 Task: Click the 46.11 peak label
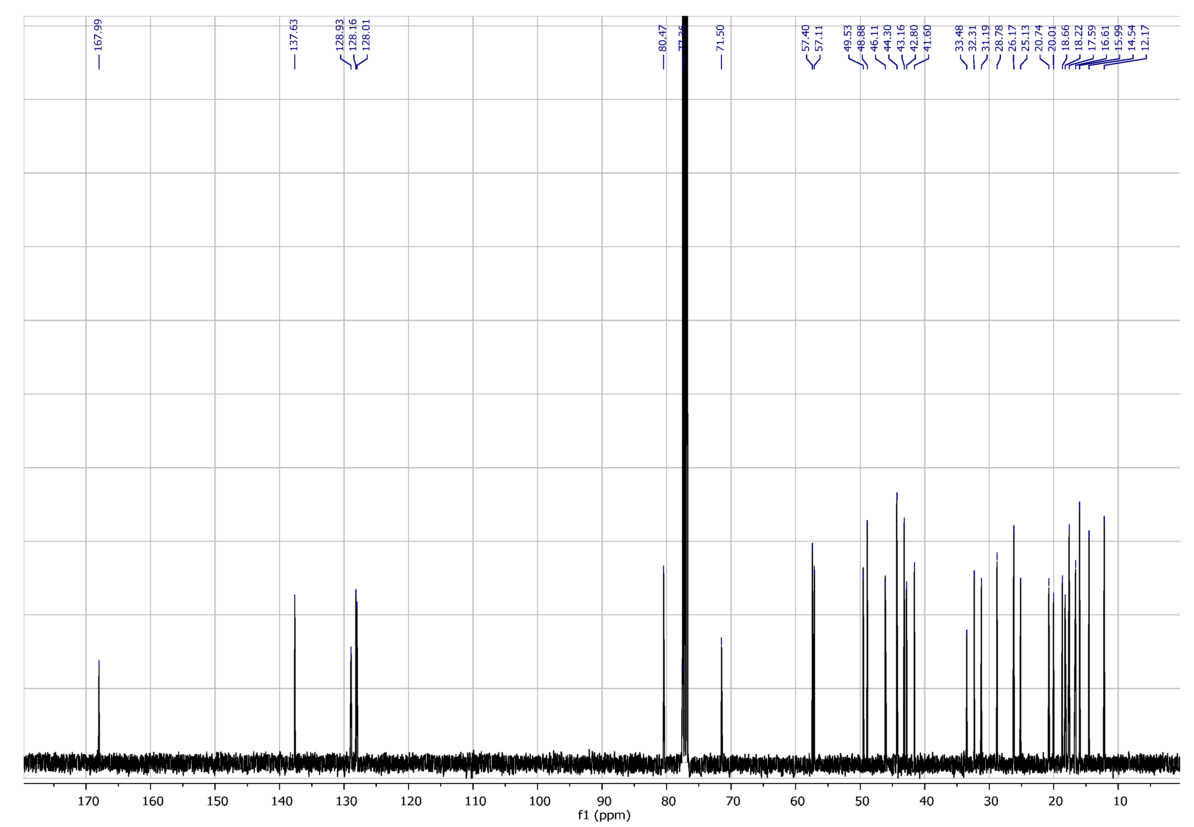(x=874, y=38)
